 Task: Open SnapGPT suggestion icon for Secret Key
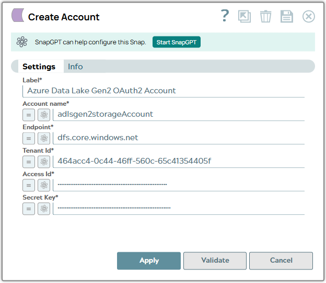coord(44,208)
